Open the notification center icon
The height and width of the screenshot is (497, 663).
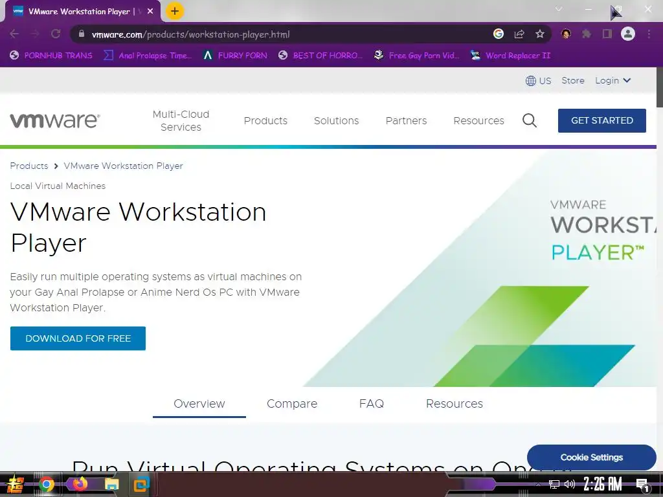tap(643, 485)
